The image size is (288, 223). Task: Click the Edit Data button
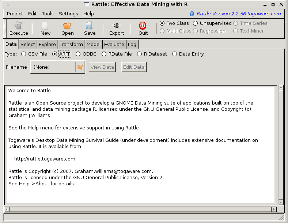[134, 67]
